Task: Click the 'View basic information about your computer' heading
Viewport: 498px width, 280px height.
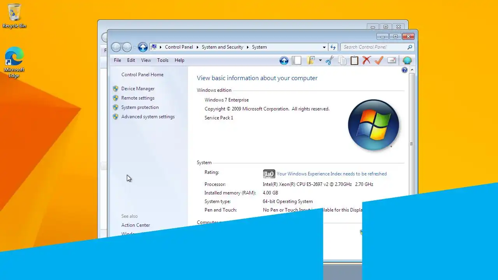Action: click(257, 78)
